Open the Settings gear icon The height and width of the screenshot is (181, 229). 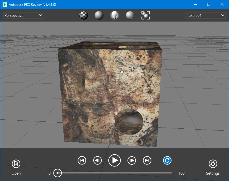pyautogui.click(x=213, y=164)
